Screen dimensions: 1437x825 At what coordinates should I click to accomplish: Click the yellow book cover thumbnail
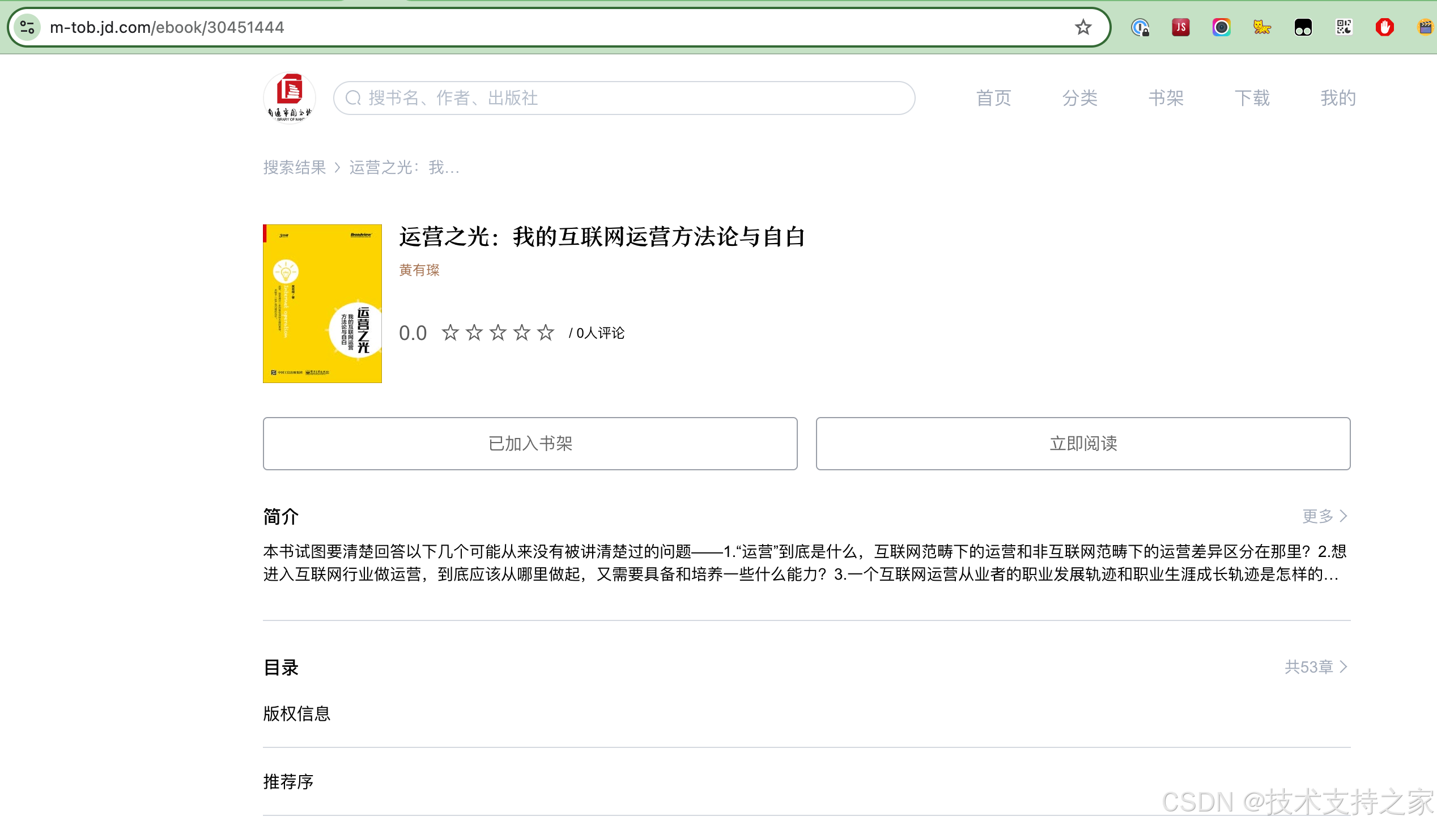(x=322, y=304)
